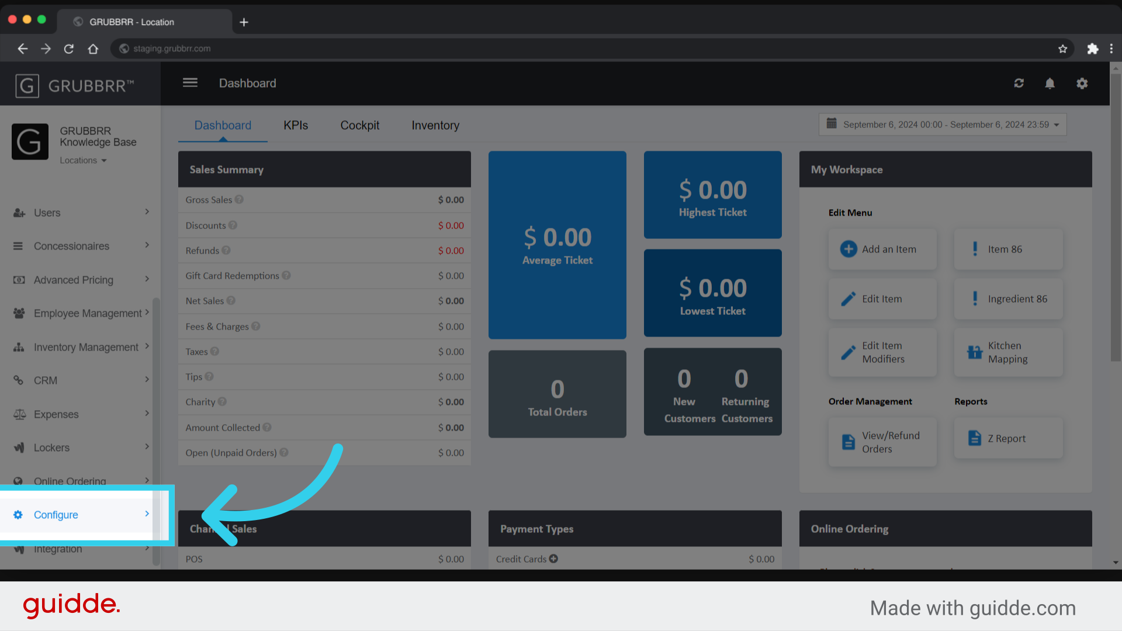Click the Item 86 button
1122x631 pixels.
click(1009, 249)
